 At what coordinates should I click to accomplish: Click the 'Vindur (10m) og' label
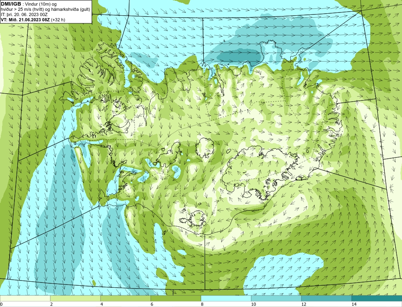tap(41, 4)
